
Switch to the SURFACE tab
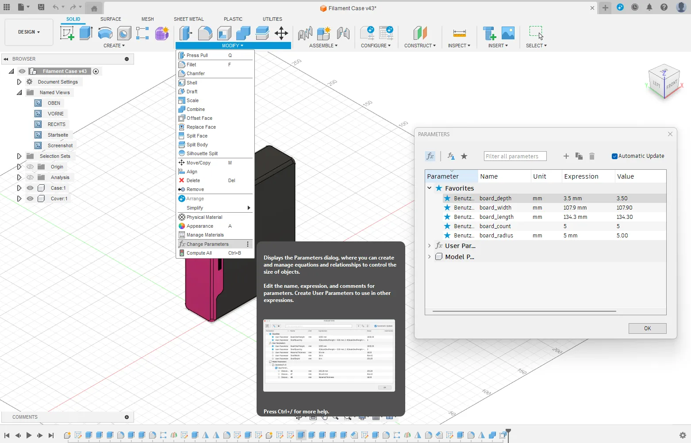coord(111,19)
